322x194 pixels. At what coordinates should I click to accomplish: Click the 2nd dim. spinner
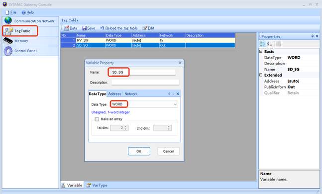(x=162, y=128)
